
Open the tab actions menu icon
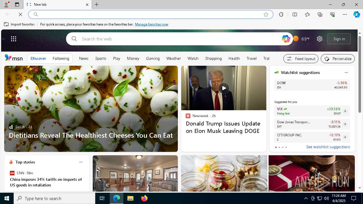(17, 5)
